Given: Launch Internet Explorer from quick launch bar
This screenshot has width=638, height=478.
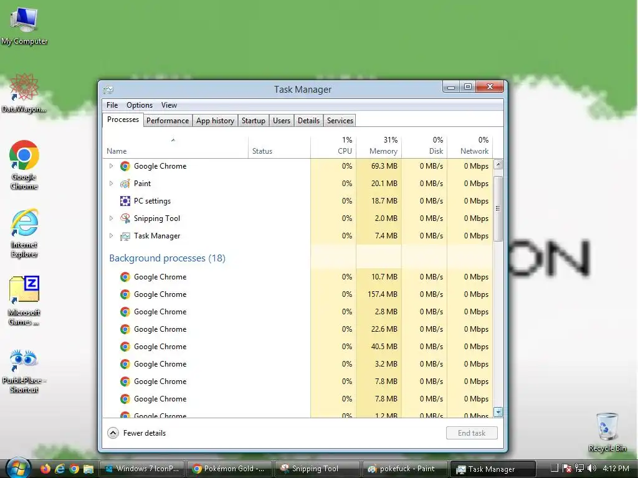Looking at the screenshot, I should point(60,469).
